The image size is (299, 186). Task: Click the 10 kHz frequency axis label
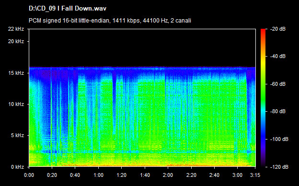[16, 105]
